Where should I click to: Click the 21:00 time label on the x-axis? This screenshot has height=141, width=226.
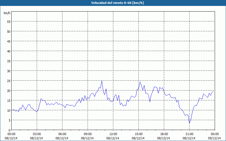pyautogui.click(x=189, y=134)
